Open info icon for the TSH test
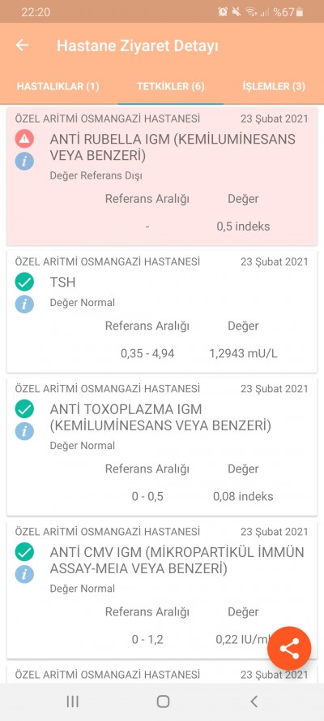This screenshot has width=324, height=721. [24, 304]
